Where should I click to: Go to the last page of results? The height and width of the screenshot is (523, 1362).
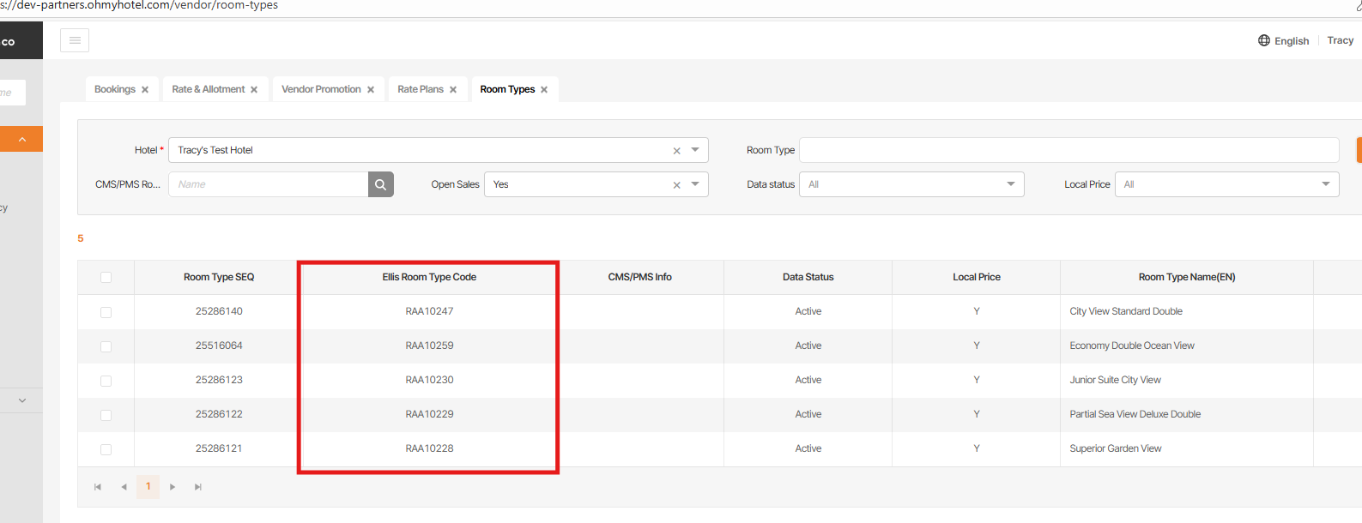tap(198, 487)
